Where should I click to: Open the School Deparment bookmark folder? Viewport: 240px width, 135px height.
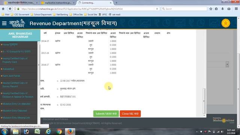coord(41,15)
